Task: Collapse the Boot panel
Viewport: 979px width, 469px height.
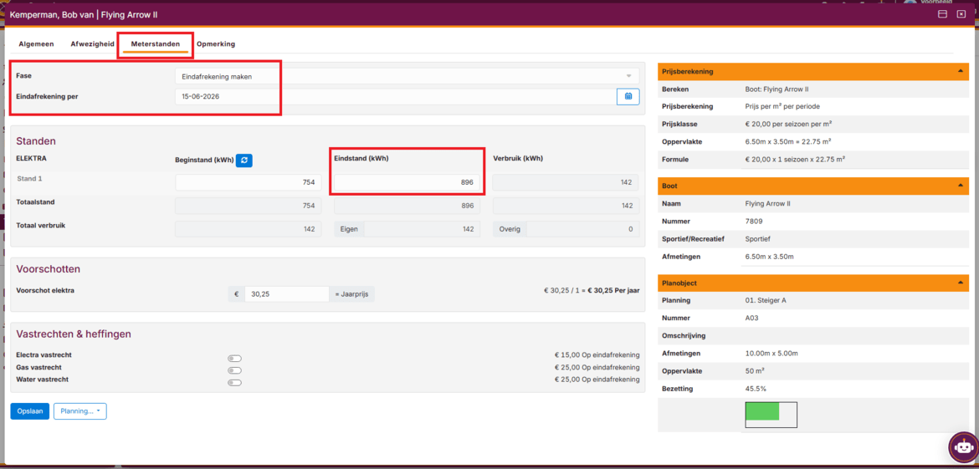Action: [960, 186]
